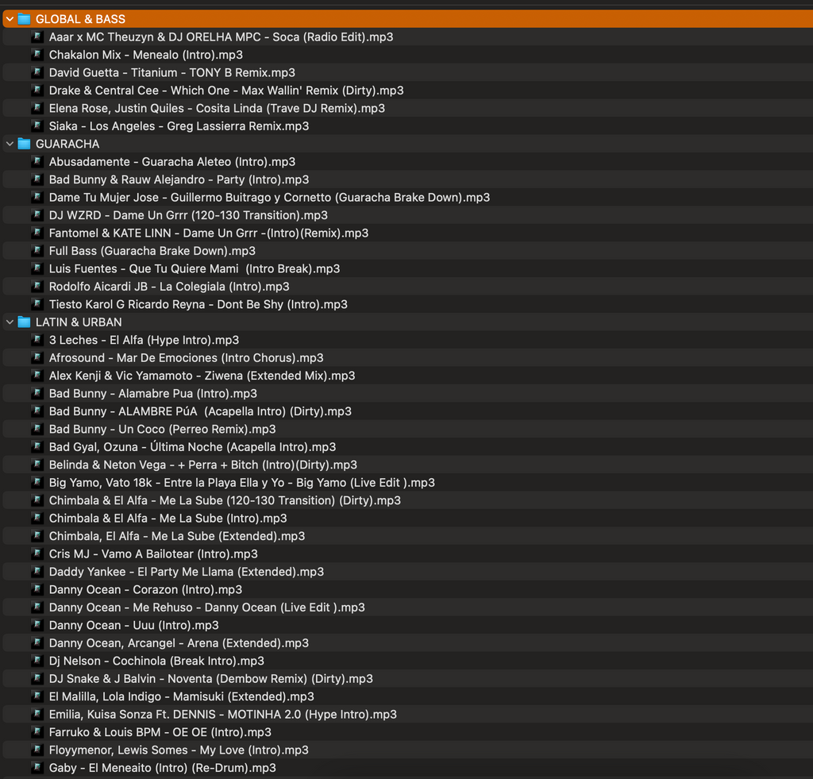Select 'Belinda & Neton Vega - + Perra + Bitch' file

203,465
